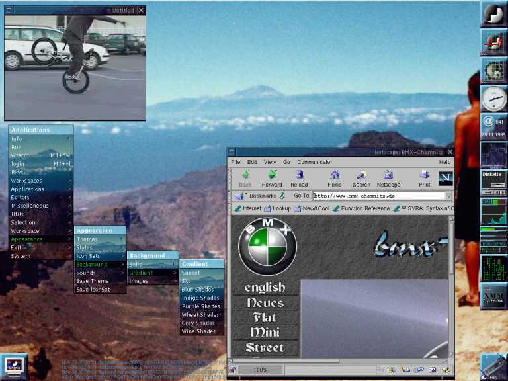This screenshot has height=381, width=508.
Task: Expand the Editors submenu
Action: click(x=41, y=197)
